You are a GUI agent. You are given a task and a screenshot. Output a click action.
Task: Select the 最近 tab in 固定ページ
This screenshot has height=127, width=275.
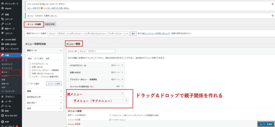click(x=30, y=58)
